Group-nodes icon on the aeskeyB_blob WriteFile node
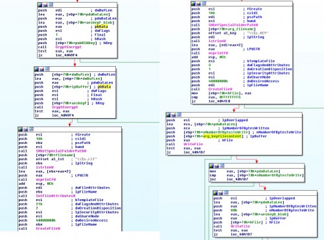The width and height of the screenshot is (324, 240). point(226,193)
